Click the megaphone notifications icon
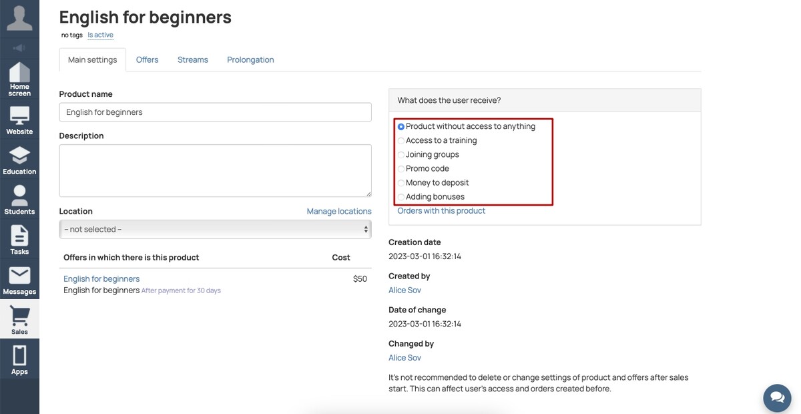Viewport: 801px width, 414px height. 19,48
